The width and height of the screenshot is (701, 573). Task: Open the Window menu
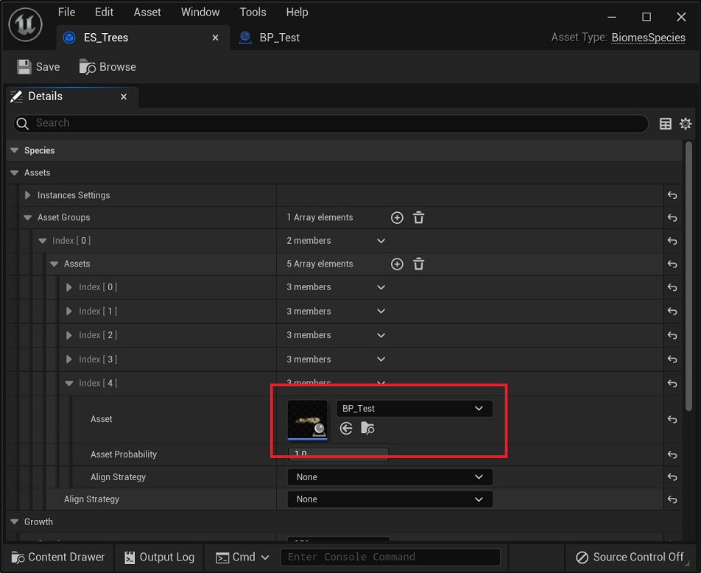tap(200, 13)
